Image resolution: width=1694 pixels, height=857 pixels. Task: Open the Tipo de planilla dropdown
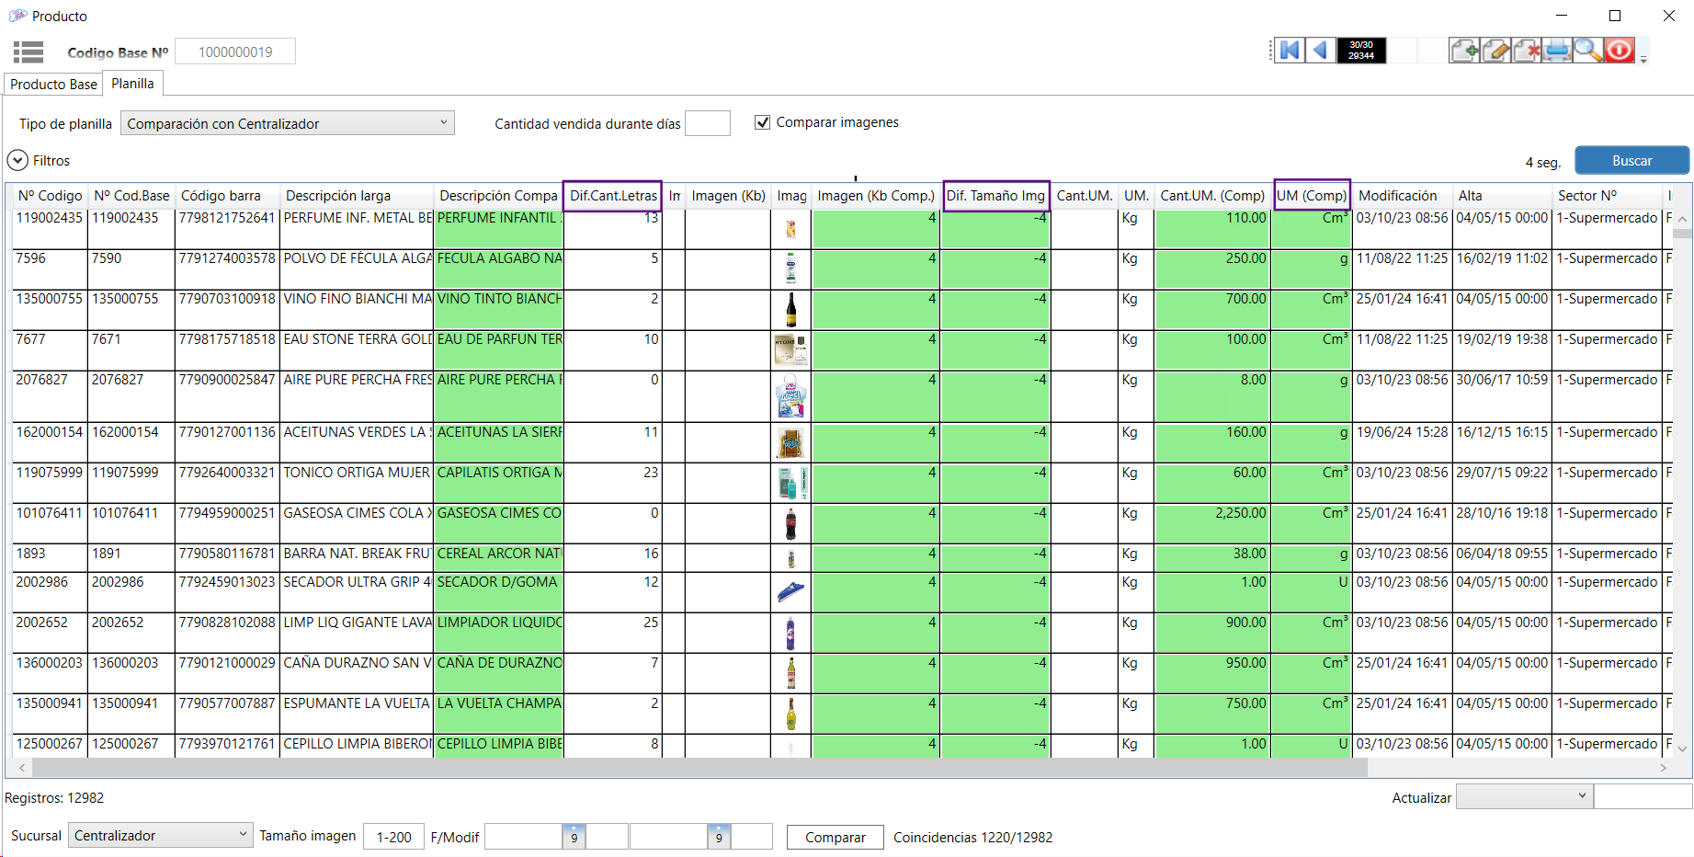click(x=287, y=123)
